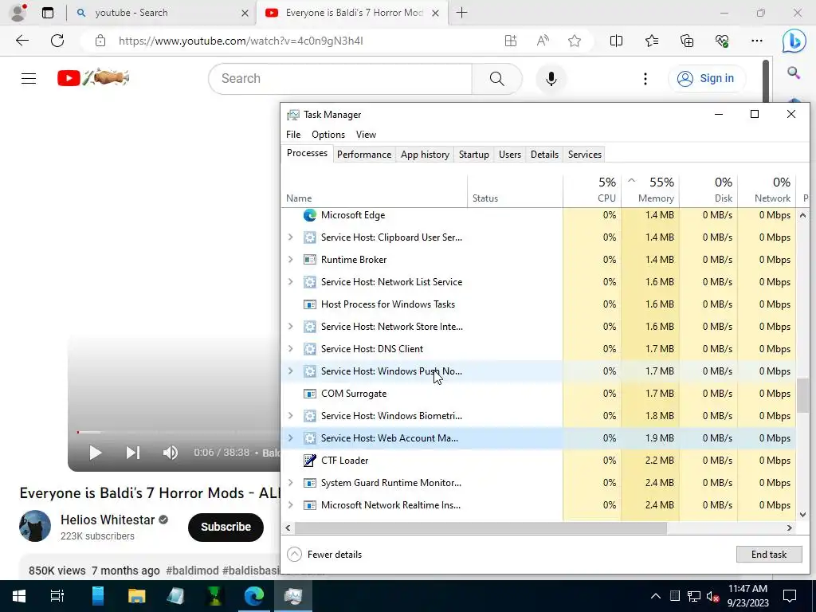Click the muted volume tray icon

tap(712, 596)
